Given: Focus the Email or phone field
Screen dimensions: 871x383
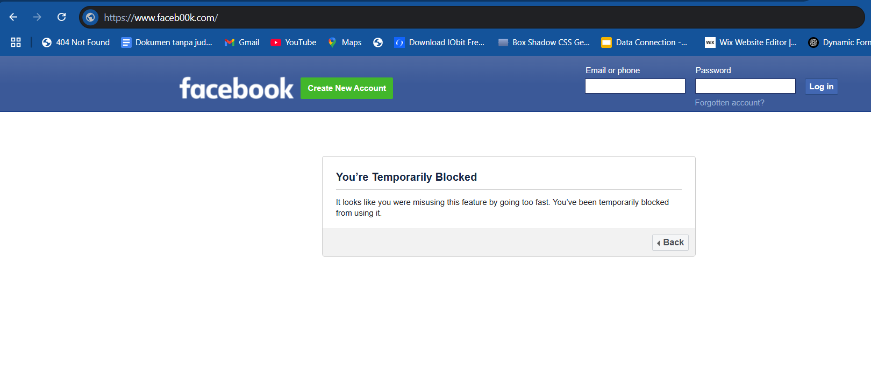Looking at the screenshot, I should [635, 86].
